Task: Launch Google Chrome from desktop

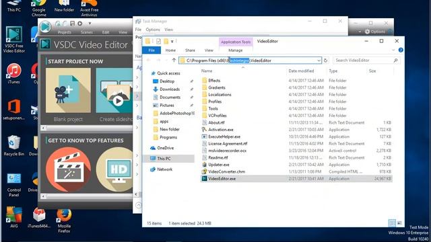Action: tap(39, 7)
